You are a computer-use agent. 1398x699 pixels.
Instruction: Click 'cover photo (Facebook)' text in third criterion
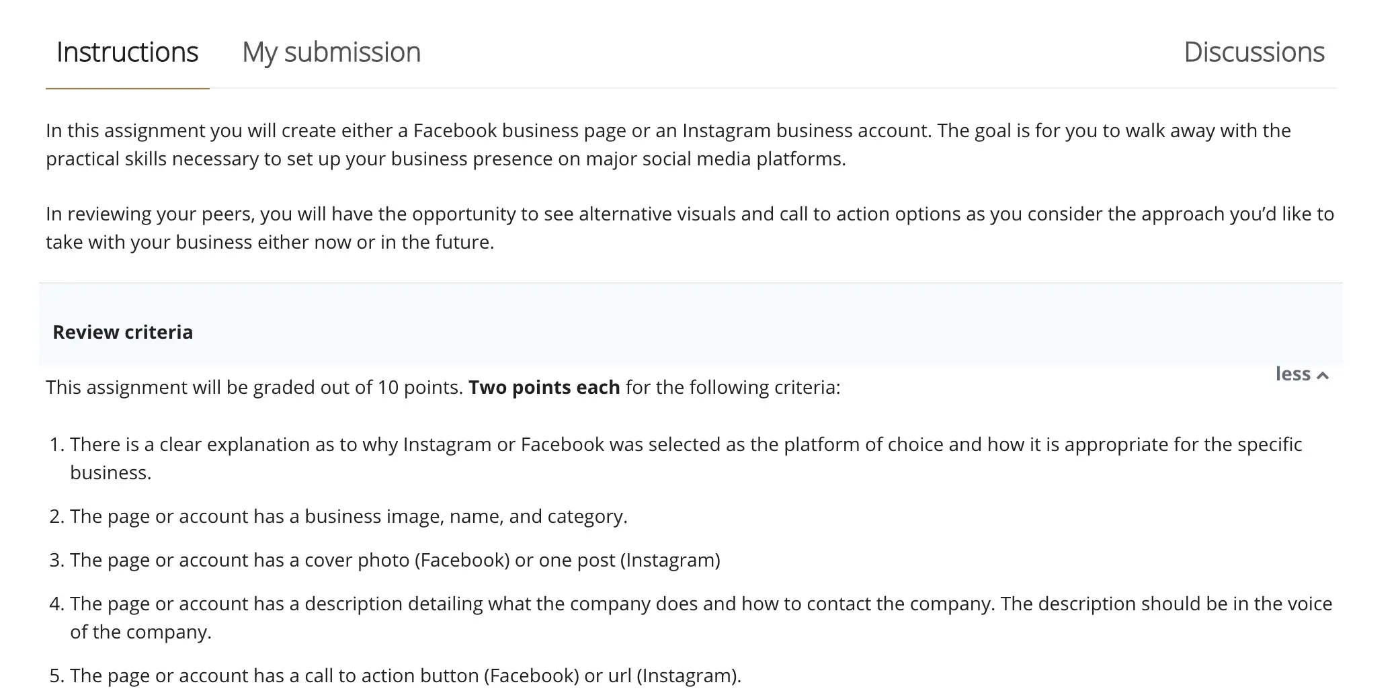coord(407,561)
